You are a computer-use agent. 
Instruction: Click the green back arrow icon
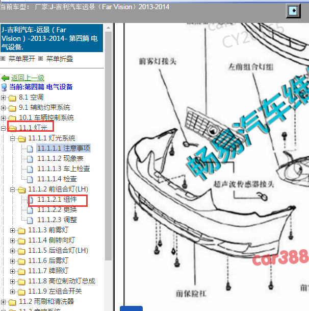point(5,78)
